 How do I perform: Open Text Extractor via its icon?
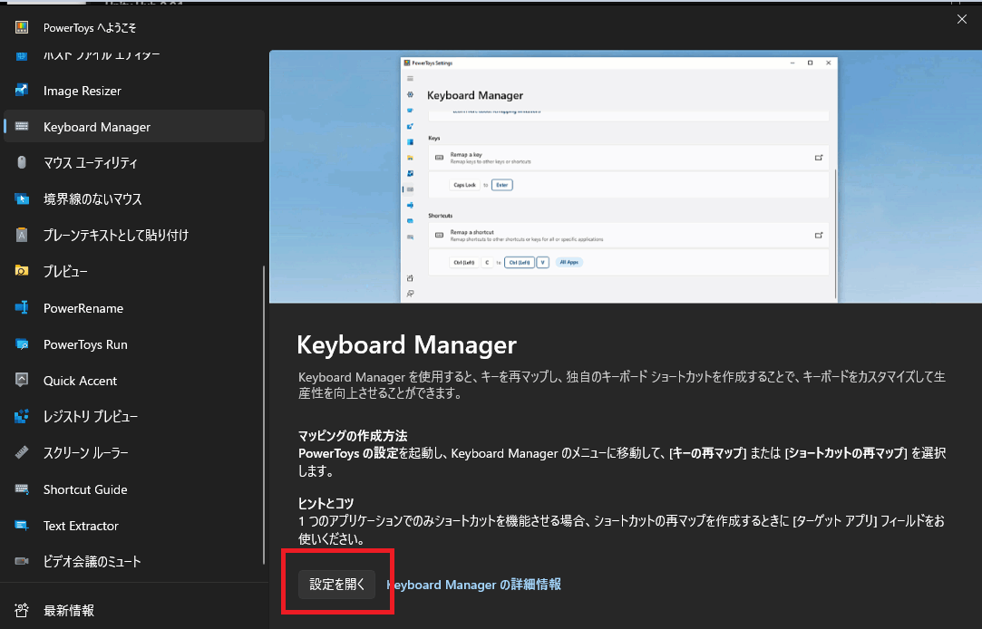[21, 525]
